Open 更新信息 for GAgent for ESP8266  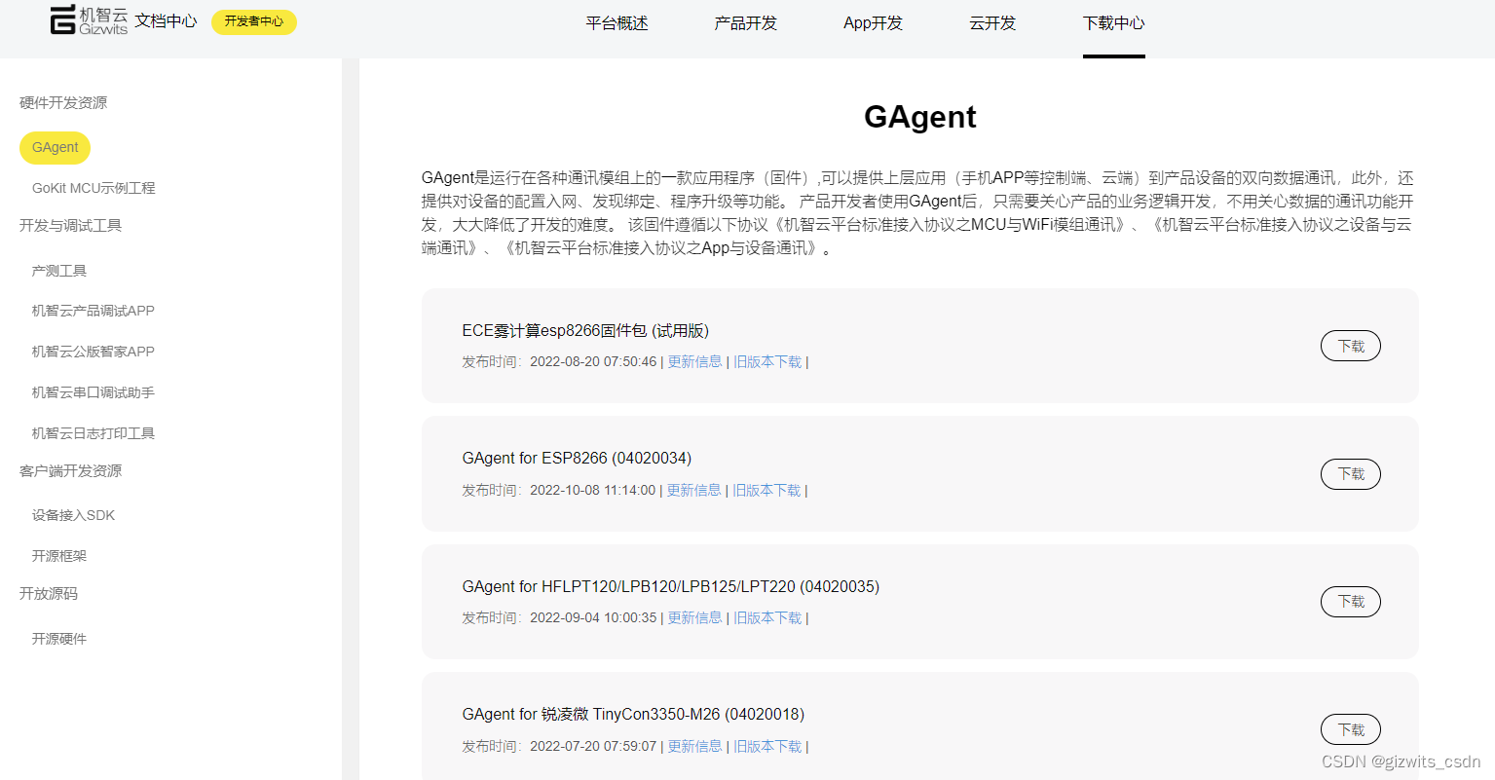click(x=693, y=491)
